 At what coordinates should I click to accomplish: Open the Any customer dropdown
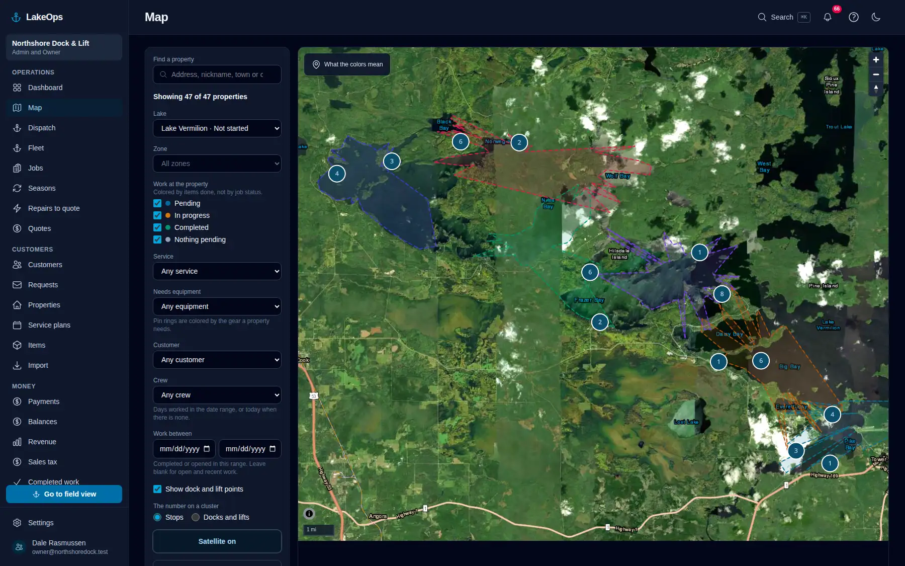click(x=217, y=360)
